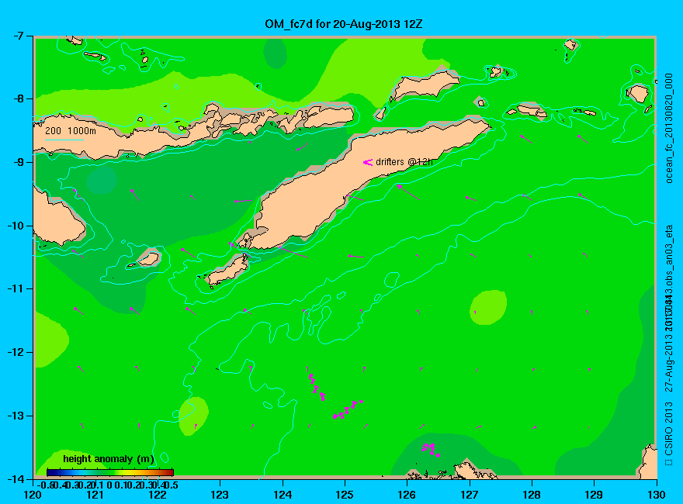This screenshot has height=504, width=683.
Task: Click longitude tick label 127
Action: pos(470,495)
